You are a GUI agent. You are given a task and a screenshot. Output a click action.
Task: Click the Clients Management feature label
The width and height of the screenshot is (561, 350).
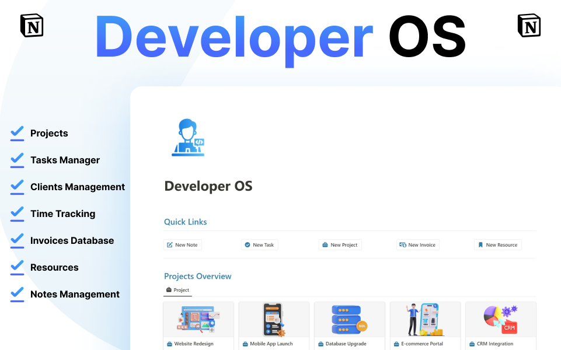(x=78, y=187)
